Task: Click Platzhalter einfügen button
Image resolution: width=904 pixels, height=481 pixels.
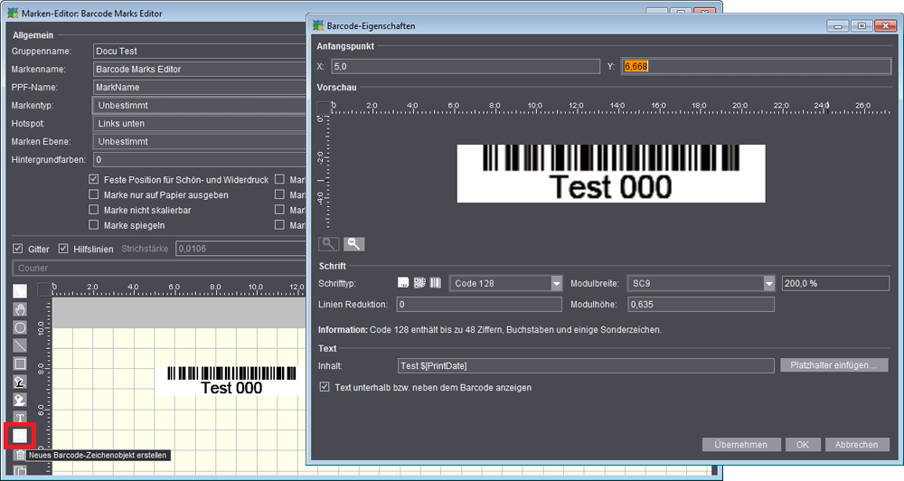Action: point(833,365)
